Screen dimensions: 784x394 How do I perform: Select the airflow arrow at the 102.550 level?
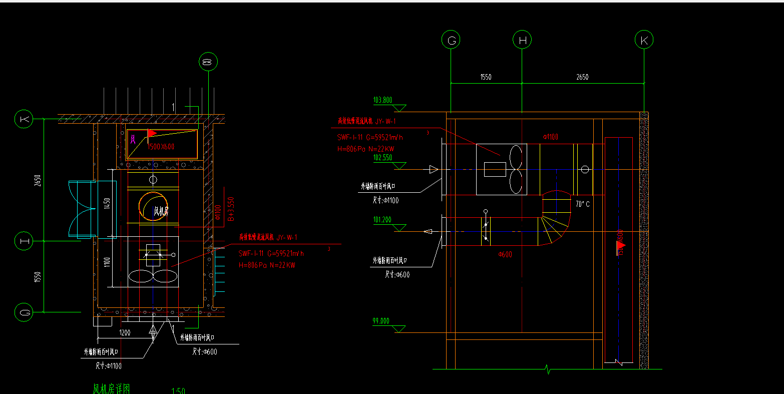coord(434,170)
